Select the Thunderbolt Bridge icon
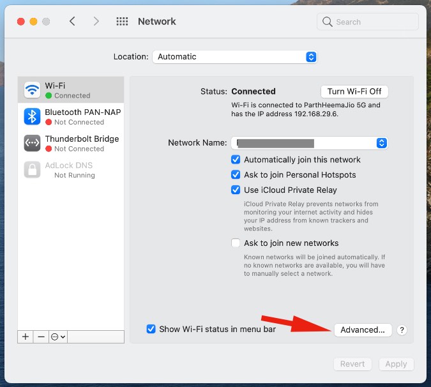The width and height of the screenshot is (431, 387). pyautogui.click(x=32, y=143)
